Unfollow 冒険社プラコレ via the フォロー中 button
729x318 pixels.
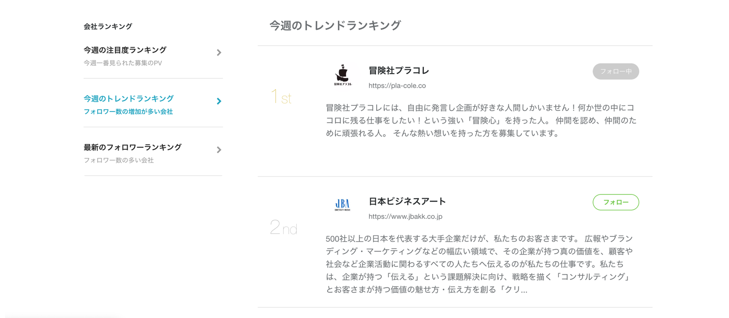click(x=615, y=71)
